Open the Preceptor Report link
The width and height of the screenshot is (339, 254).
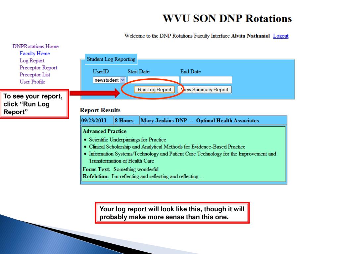[x=38, y=68]
